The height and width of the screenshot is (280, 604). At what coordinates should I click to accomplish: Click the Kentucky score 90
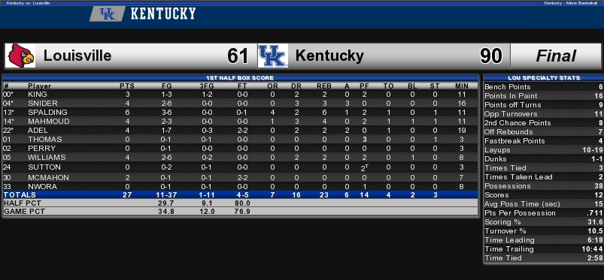(490, 56)
